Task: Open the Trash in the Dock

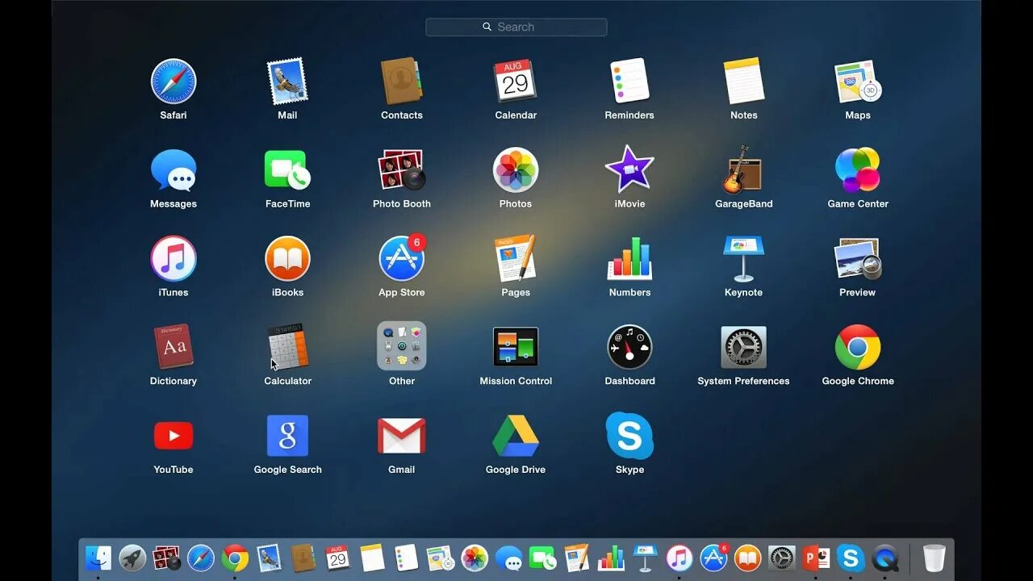Action: coord(935,558)
